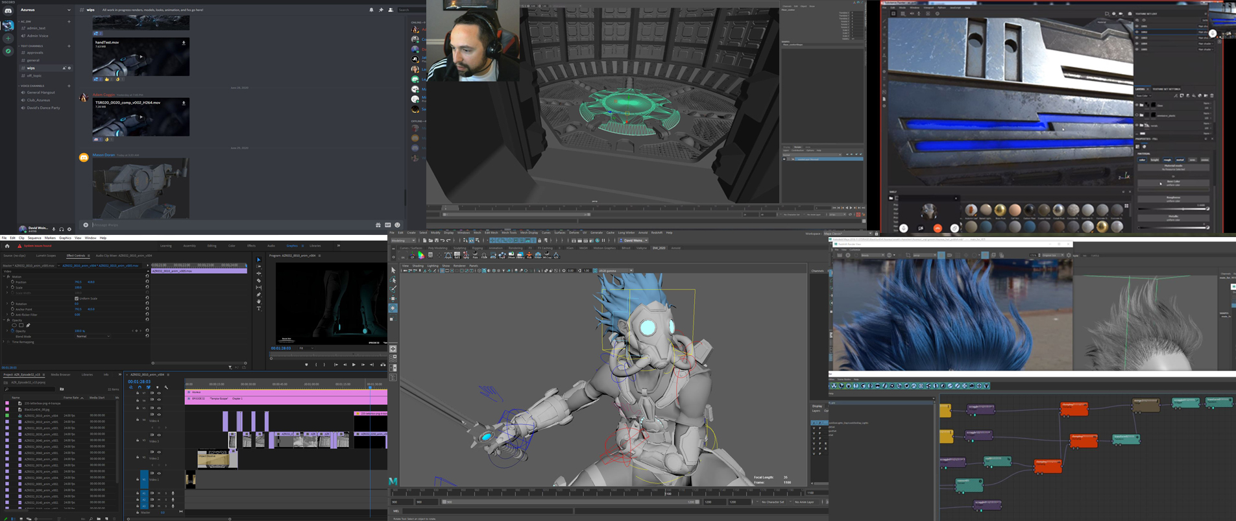Select Premiere Razor tool
The height and width of the screenshot is (521, 1236).
pyautogui.click(x=259, y=280)
